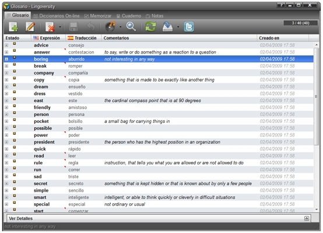Click comment 'not ordinary or usual'
323x233 pixels.
pyautogui.click(x=125, y=204)
